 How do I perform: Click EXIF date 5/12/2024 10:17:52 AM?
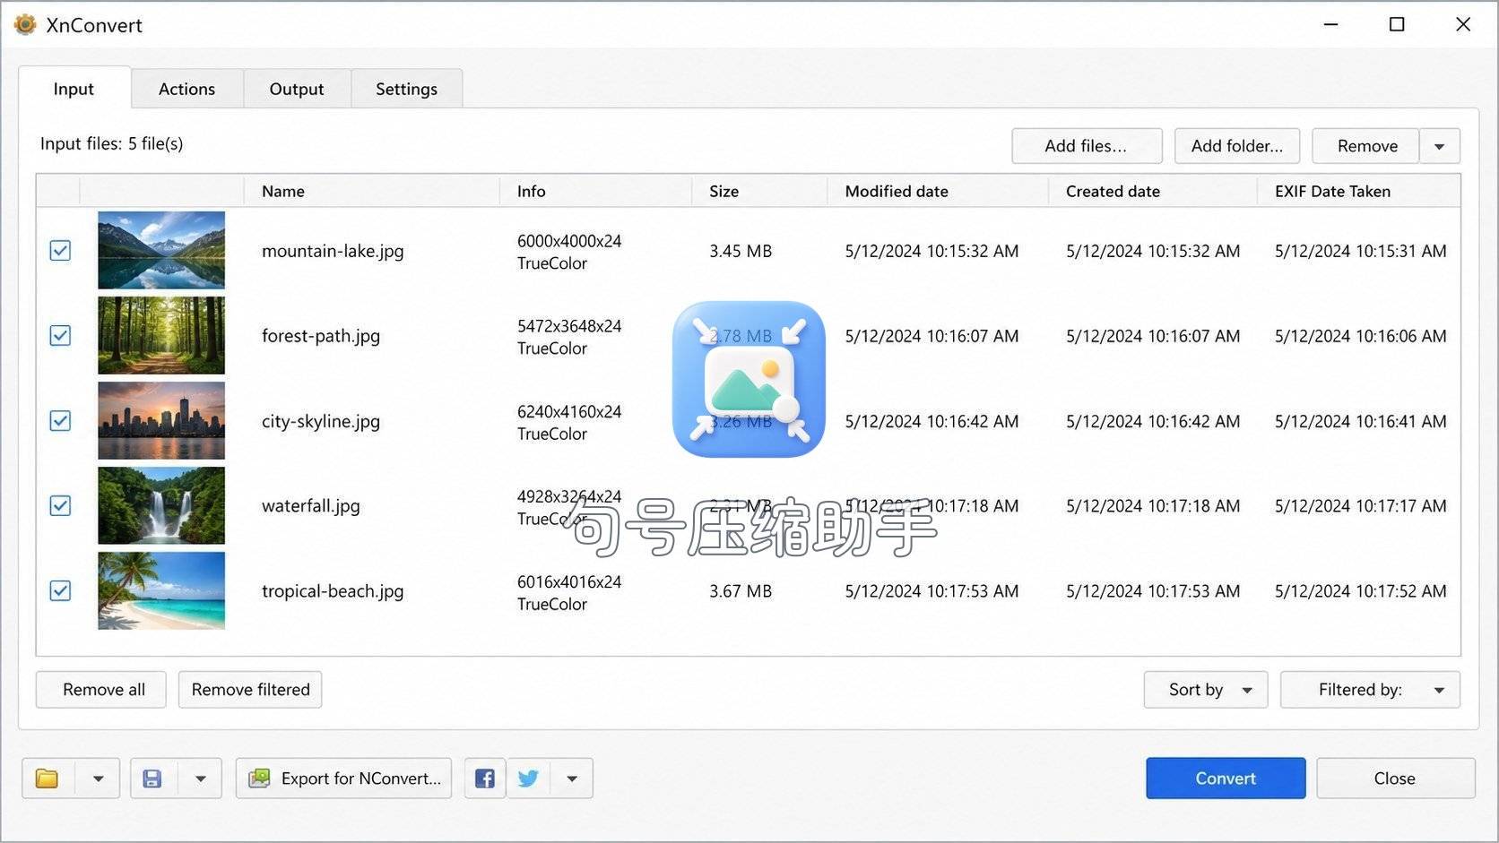pos(1361,591)
